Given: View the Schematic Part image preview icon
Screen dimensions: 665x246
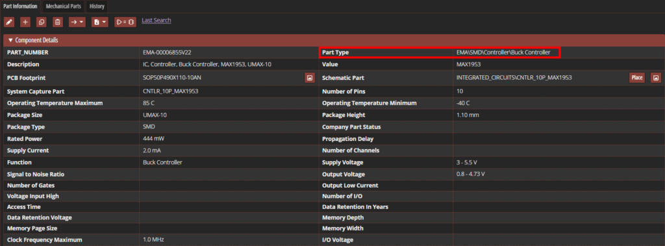Looking at the screenshot, I should coord(656,78).
